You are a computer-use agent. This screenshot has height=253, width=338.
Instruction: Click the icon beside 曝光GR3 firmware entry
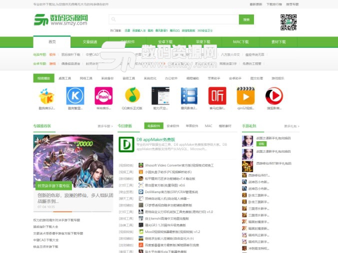coord(141,225)
